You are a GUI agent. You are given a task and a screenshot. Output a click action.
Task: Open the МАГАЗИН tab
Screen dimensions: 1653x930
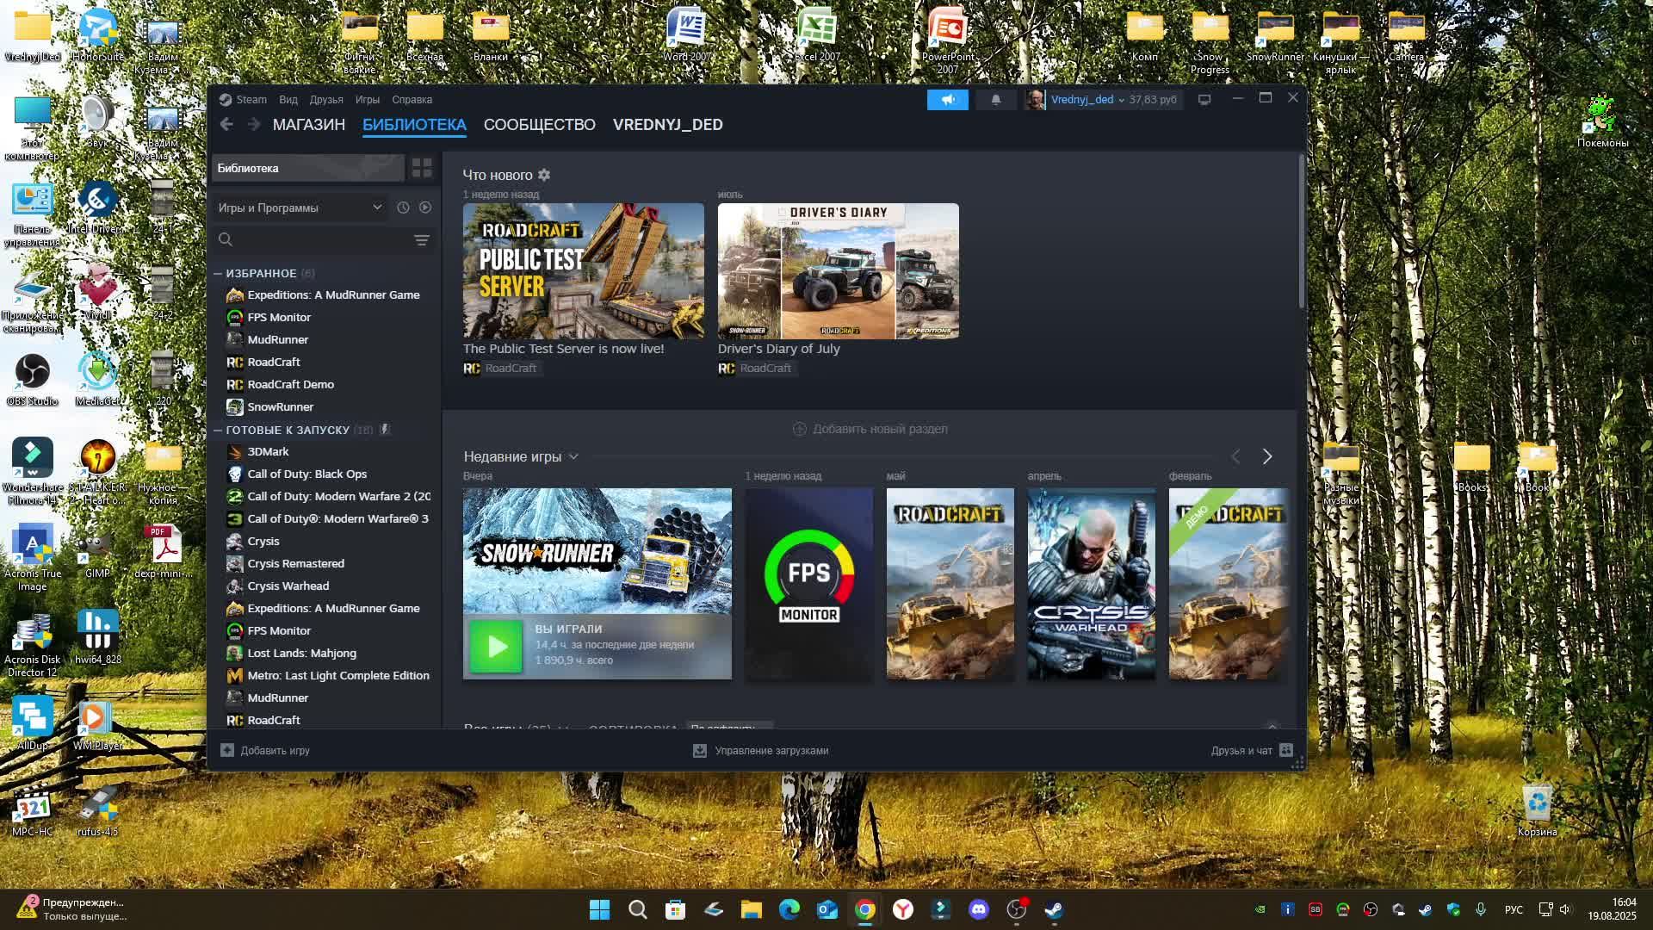tap(308, 125)
